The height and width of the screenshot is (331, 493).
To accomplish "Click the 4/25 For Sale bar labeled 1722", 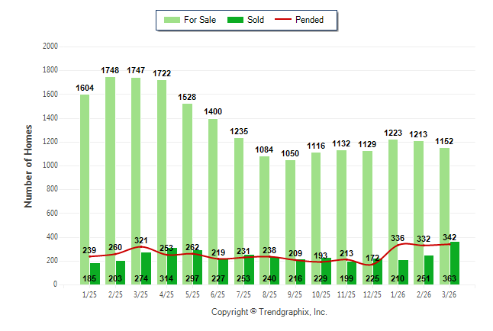I will pyautogui.click(x=161, y=168).
